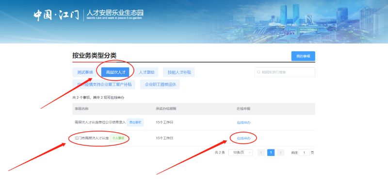
Task: Click 15个工作日 in the 单位事项 row
Action: pos(164,122)
